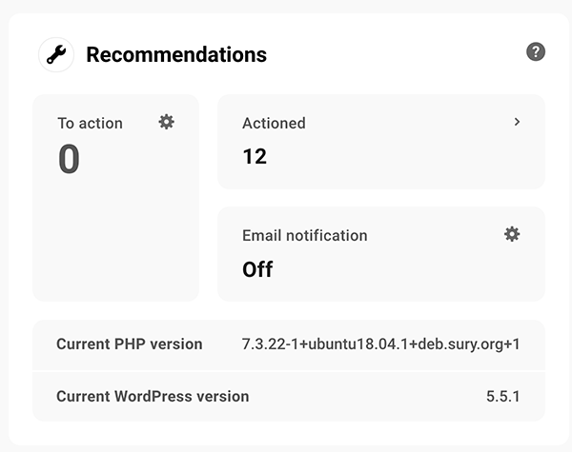
Task: Click the To action count of 0
Action: [x=69, y=160]
